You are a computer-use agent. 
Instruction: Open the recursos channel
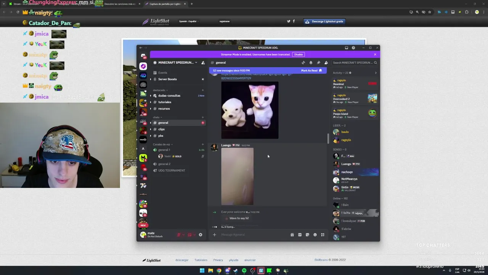(x=178, y=108)
